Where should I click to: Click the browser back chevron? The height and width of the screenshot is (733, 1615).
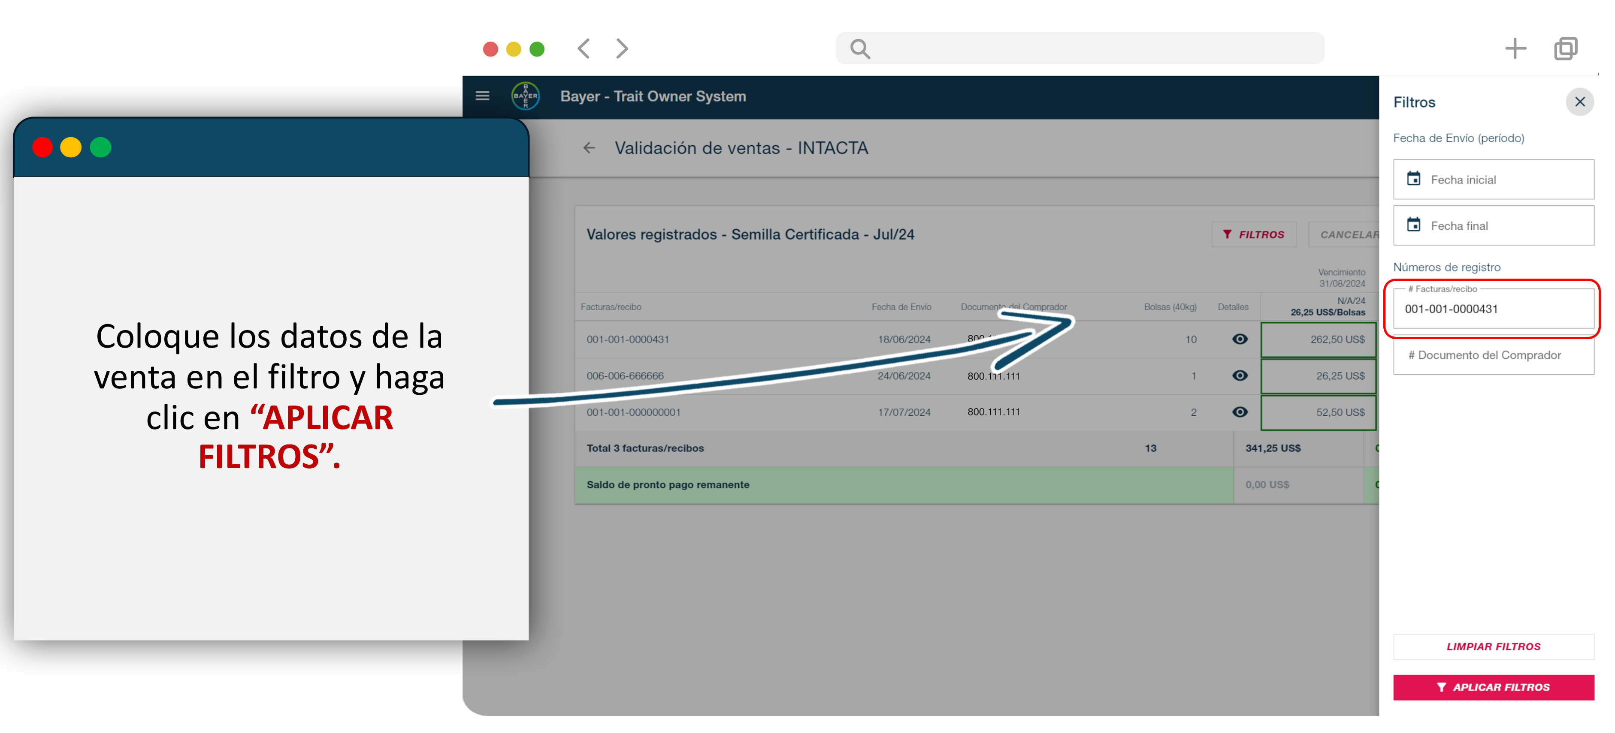(584, 48)
